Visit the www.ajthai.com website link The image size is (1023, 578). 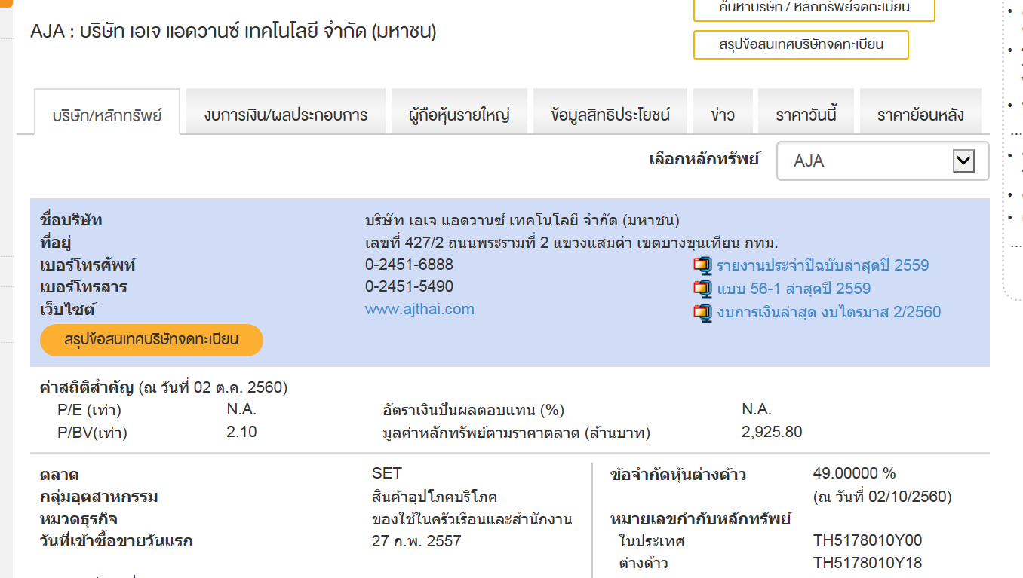[419, 309]
